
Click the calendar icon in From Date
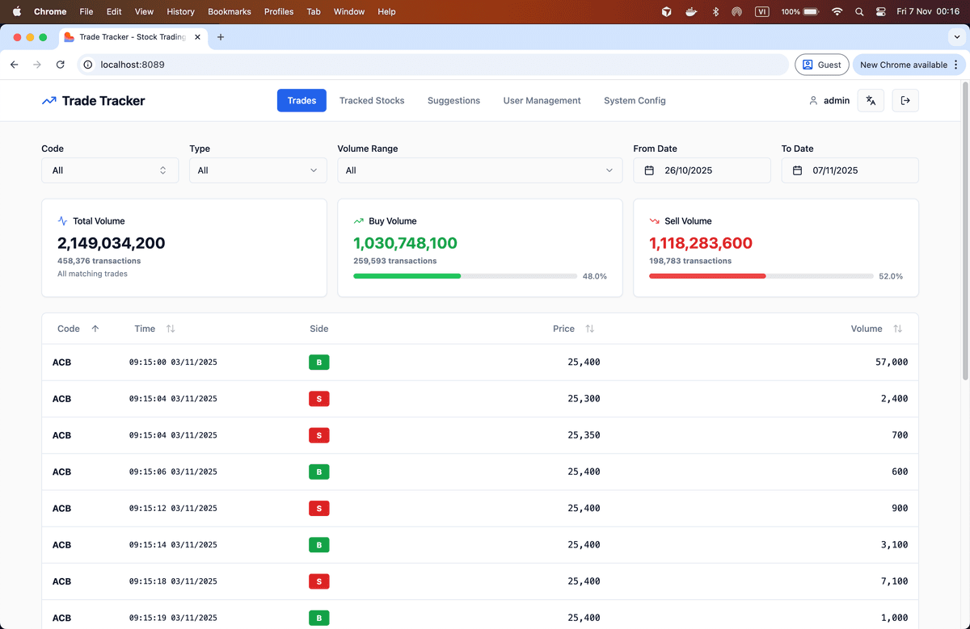coord(649,170)
